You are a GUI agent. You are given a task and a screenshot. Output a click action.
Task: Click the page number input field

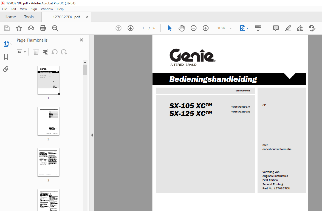143,28
